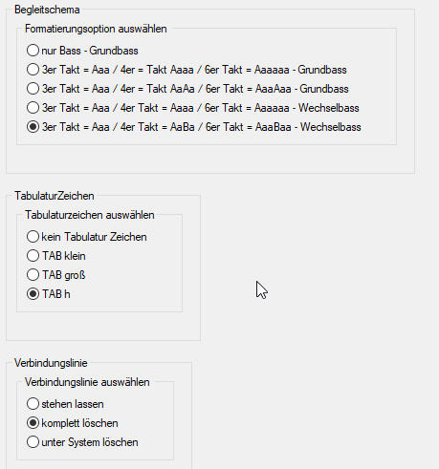Click 'Verbindungslinie auswählen' group label
The height and width of the screenshot is (469, 439).
tap(87, 382)
